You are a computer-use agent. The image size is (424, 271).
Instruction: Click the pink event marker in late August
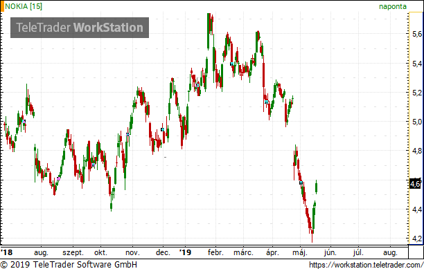click(58, 178)
